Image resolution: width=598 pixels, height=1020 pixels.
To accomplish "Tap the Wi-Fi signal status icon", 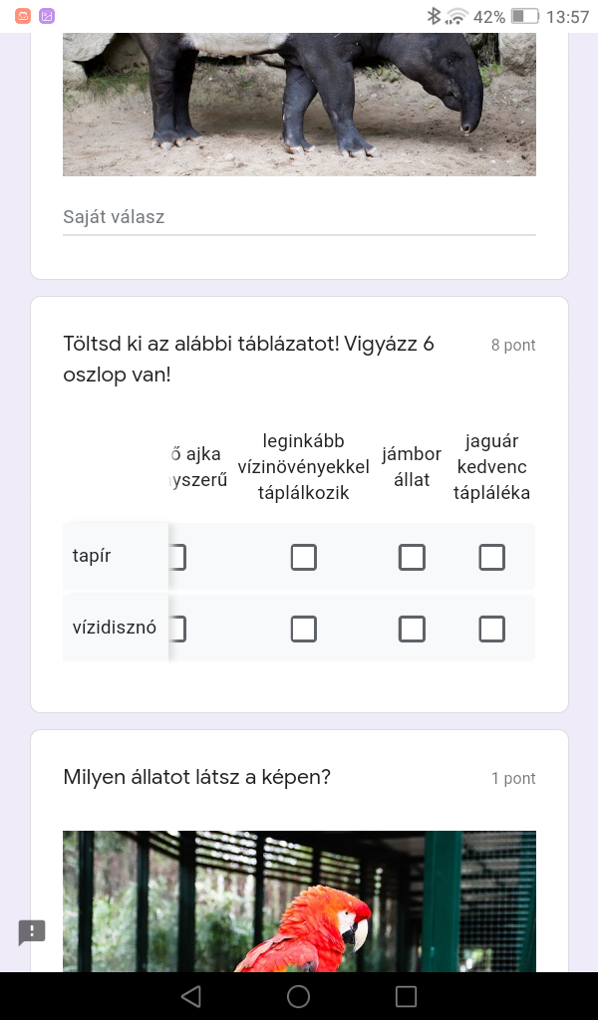I will [x=457, y=16].
